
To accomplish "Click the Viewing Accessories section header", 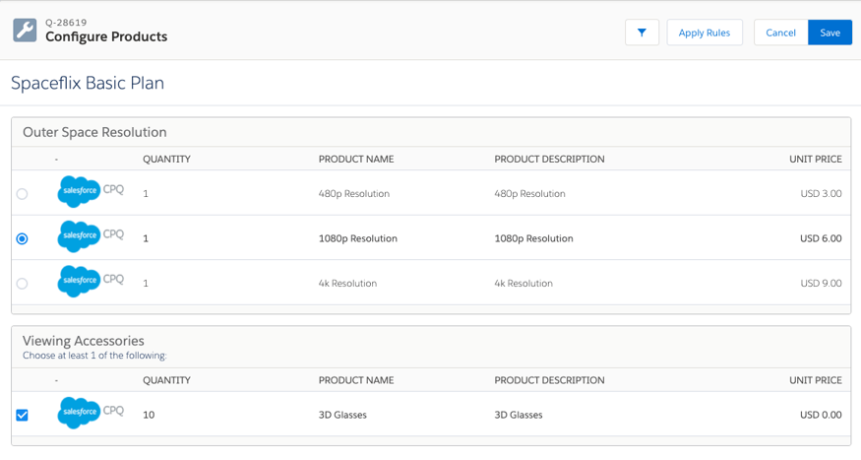I will click(x=84, y=341).
